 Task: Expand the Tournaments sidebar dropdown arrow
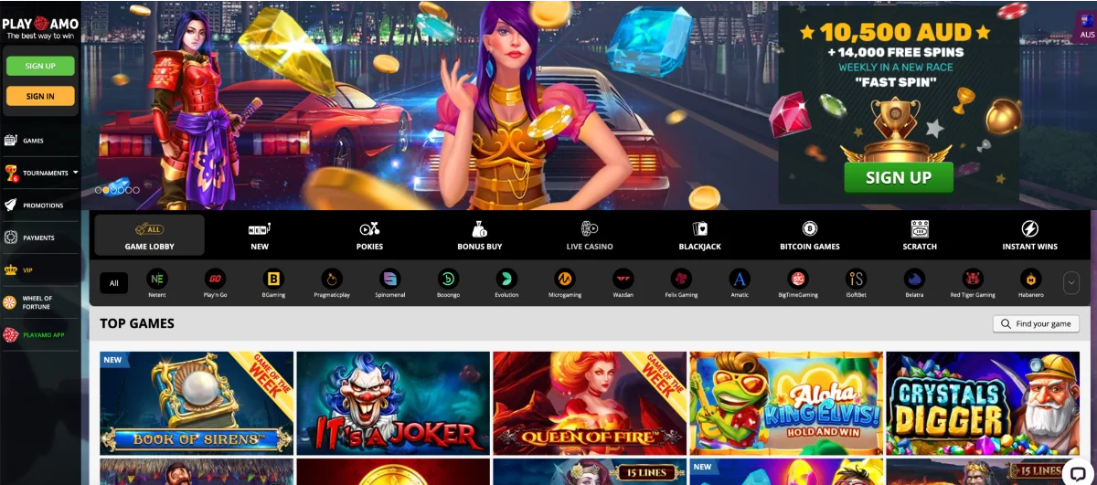click(x=76, y=172)
